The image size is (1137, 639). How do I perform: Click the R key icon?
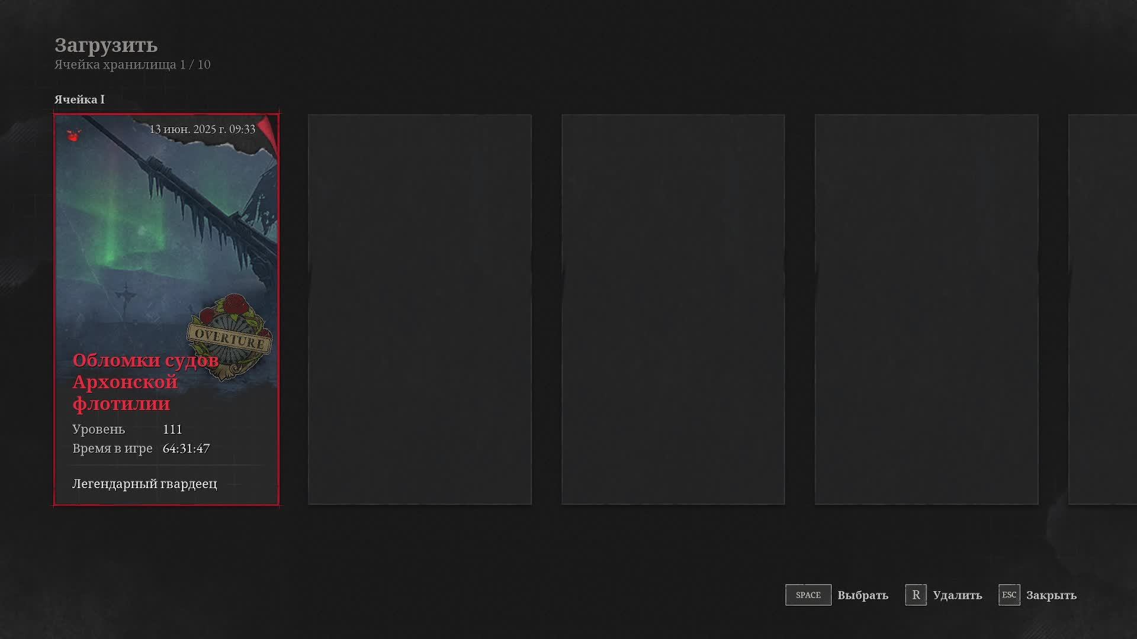tap(916, 595)
